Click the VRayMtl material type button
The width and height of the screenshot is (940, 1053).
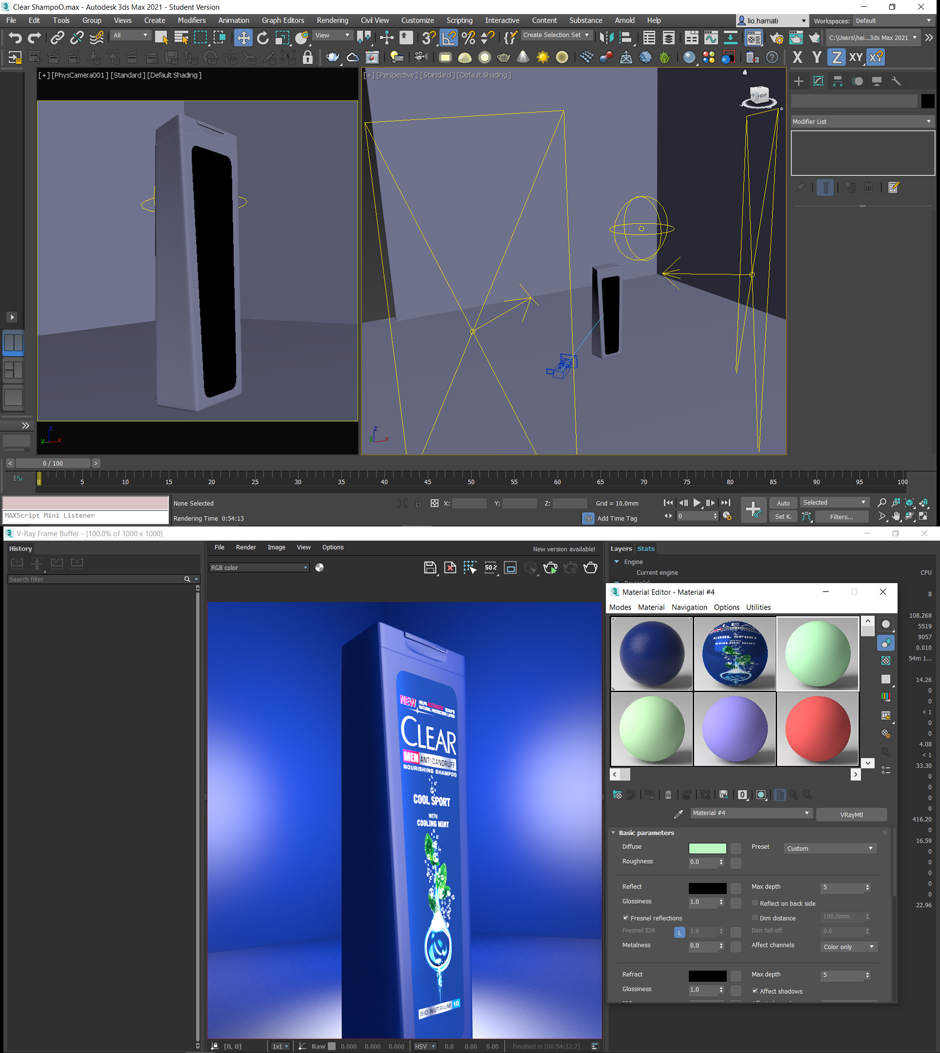851,815
